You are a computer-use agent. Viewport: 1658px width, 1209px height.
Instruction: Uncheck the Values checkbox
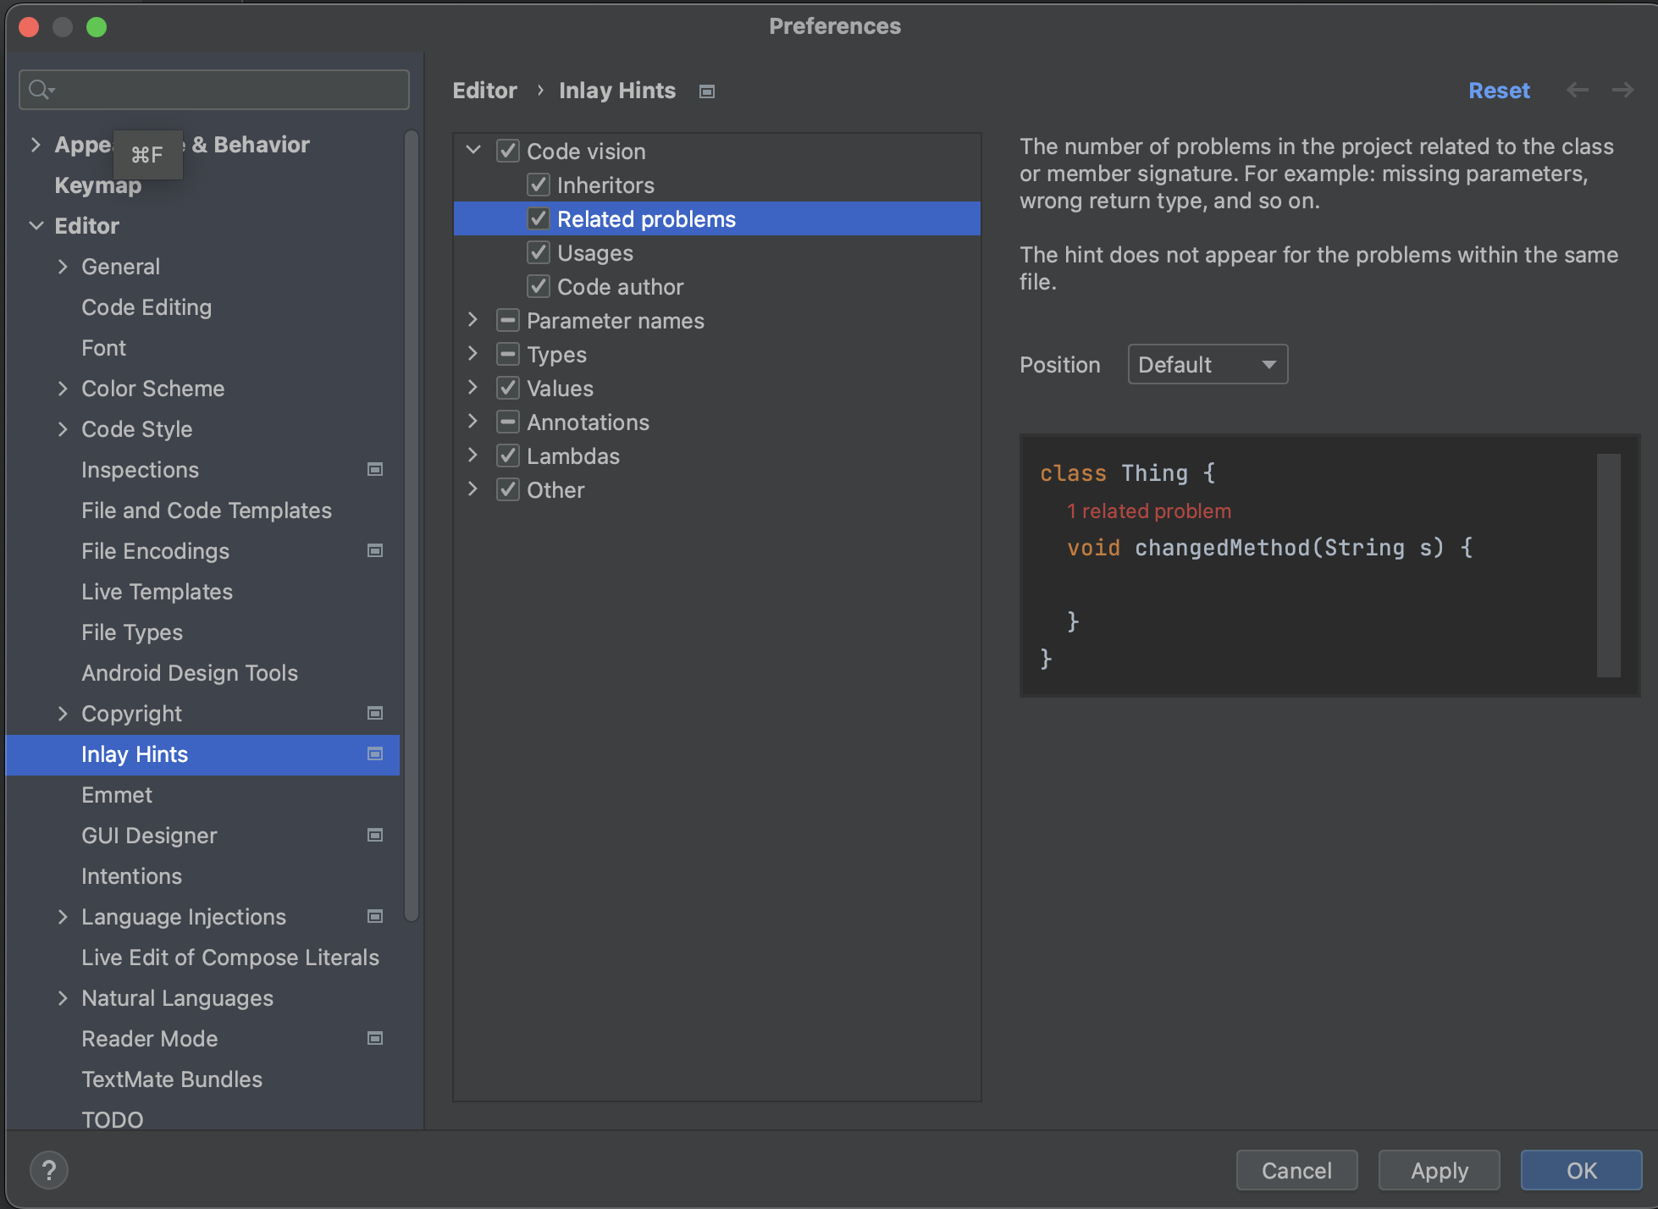[507, 388]
